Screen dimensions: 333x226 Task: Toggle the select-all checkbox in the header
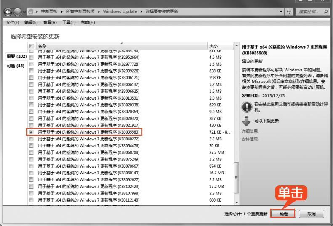(x=32, y=46)
